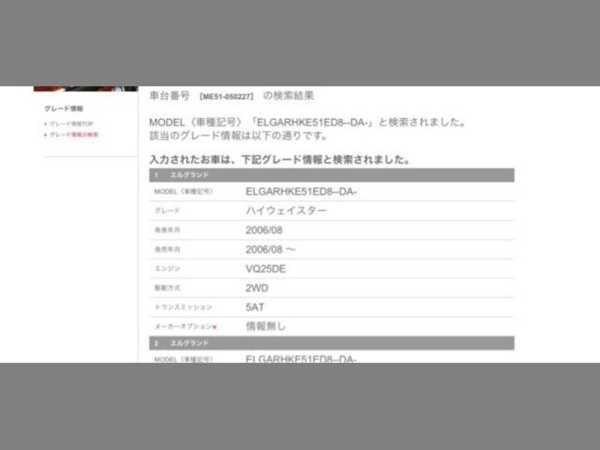Click the 駆動方式 row label
This screenshot has width=600, height=450.
[x=167, y=288]
